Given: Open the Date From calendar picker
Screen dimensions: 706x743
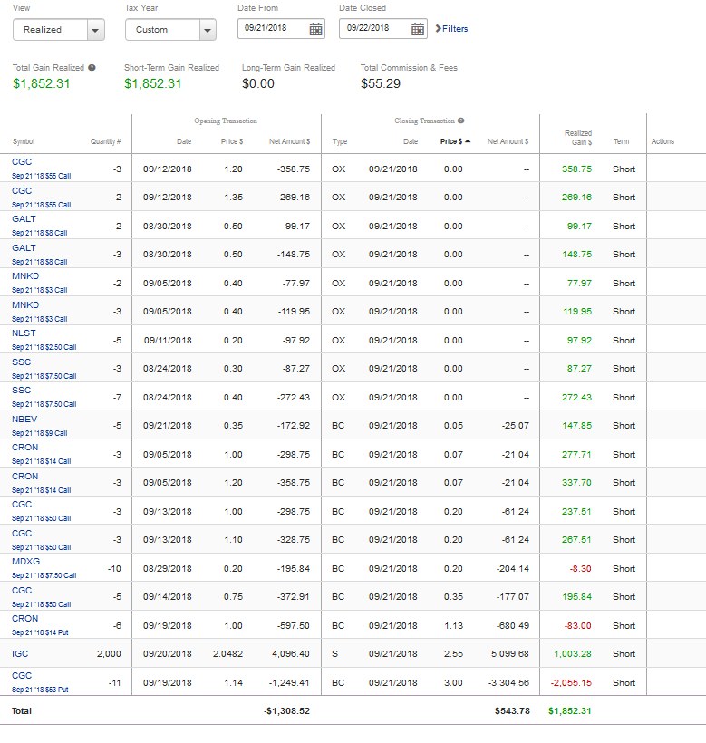Looking at the screenshot, I should click(315, 29).
